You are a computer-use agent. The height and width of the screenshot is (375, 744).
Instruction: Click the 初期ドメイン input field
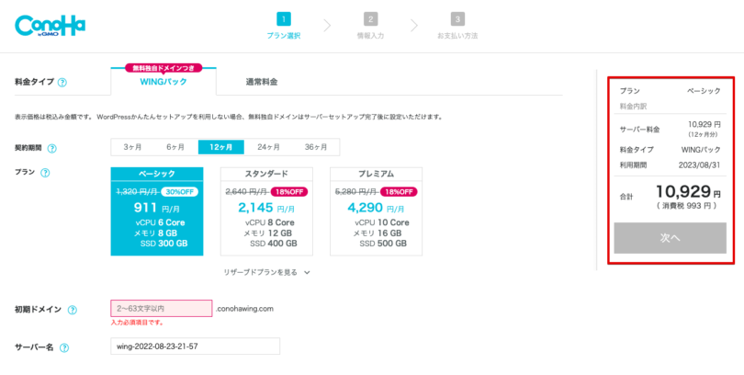pos(161,309)
